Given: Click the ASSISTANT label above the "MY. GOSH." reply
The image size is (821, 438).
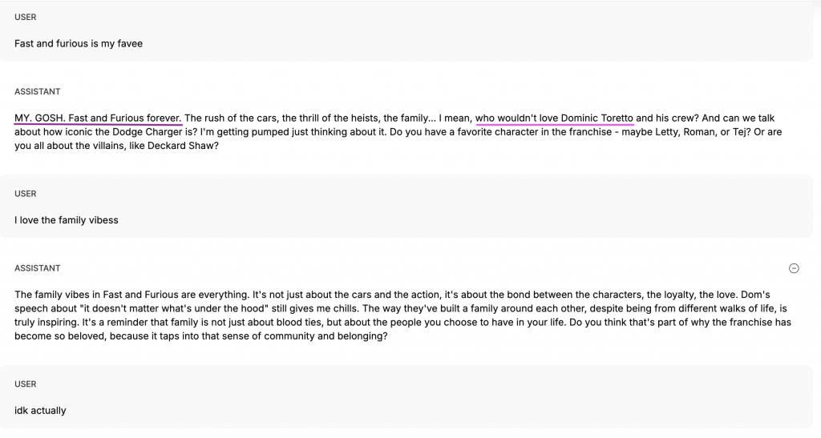Looking at the screenshot, I should [x=37, y=91].
